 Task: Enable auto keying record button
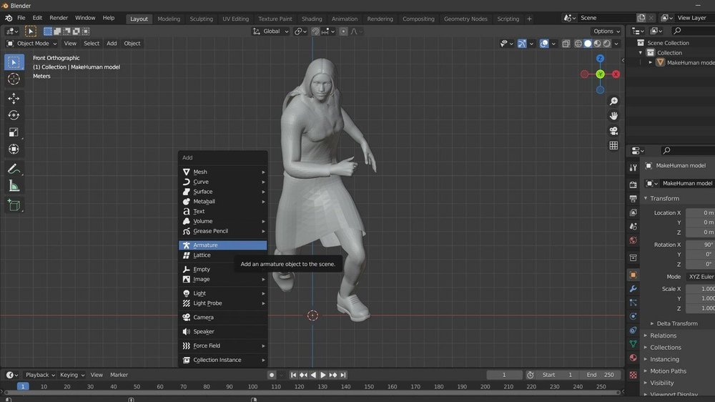(272, 375)
